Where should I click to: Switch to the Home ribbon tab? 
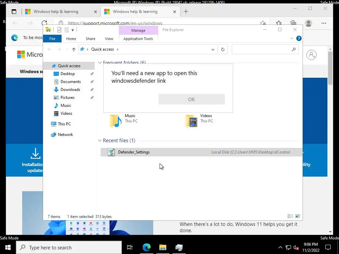[71, 39]
